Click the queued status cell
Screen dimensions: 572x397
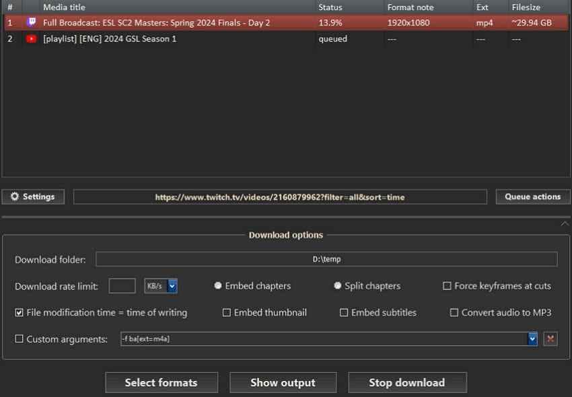332,38
